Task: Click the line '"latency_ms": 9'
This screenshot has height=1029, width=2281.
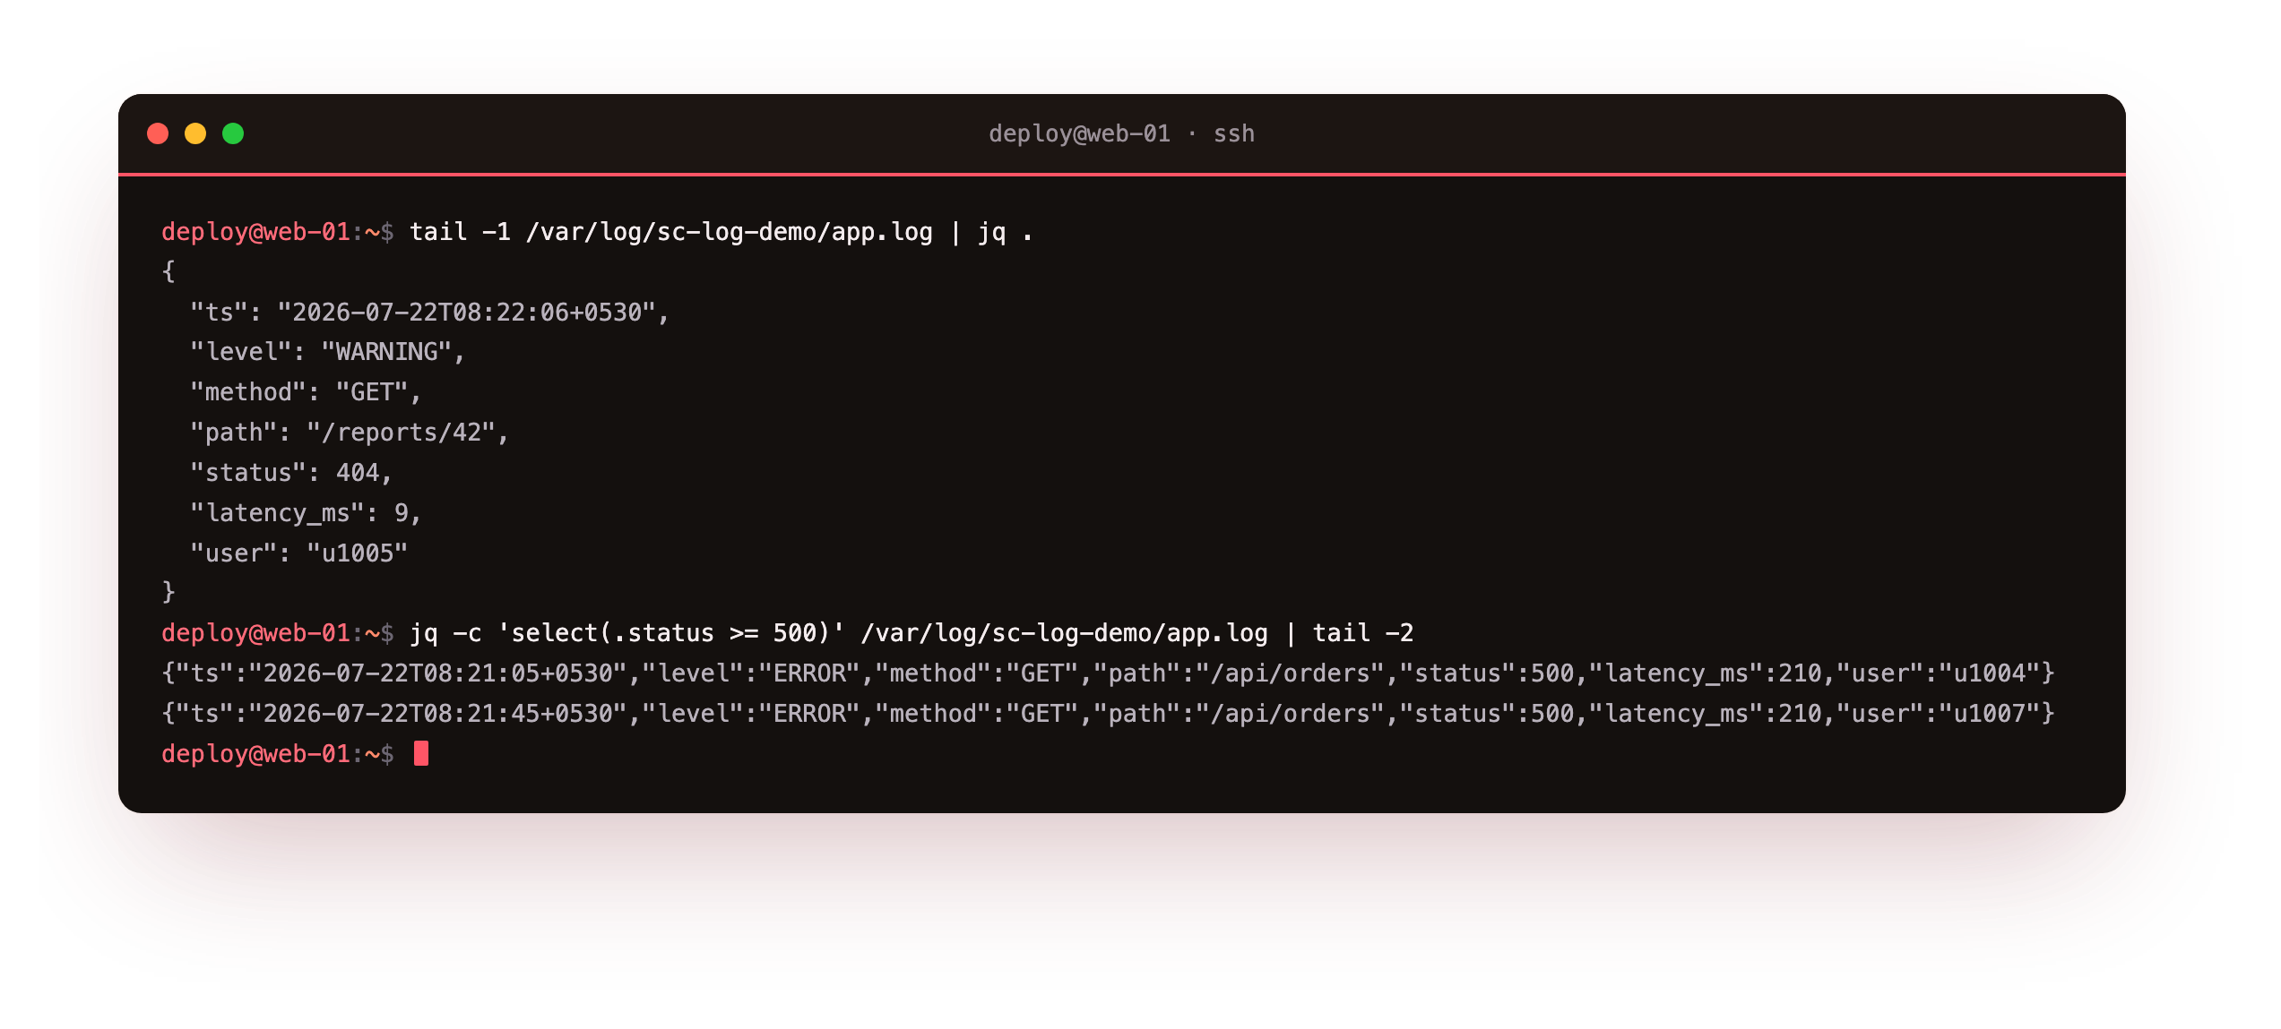Action: click(306, 513)
